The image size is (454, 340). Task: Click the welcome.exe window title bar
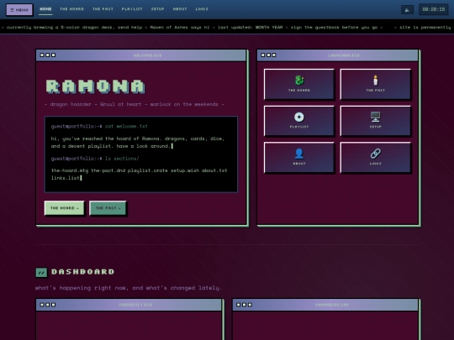tap(141, 55)
